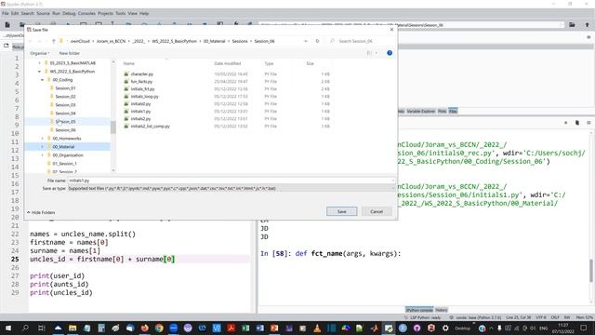Click Spyder's New file toolbar icon
The height and width of the screenshot is (335, 595).
pos(7,25)
